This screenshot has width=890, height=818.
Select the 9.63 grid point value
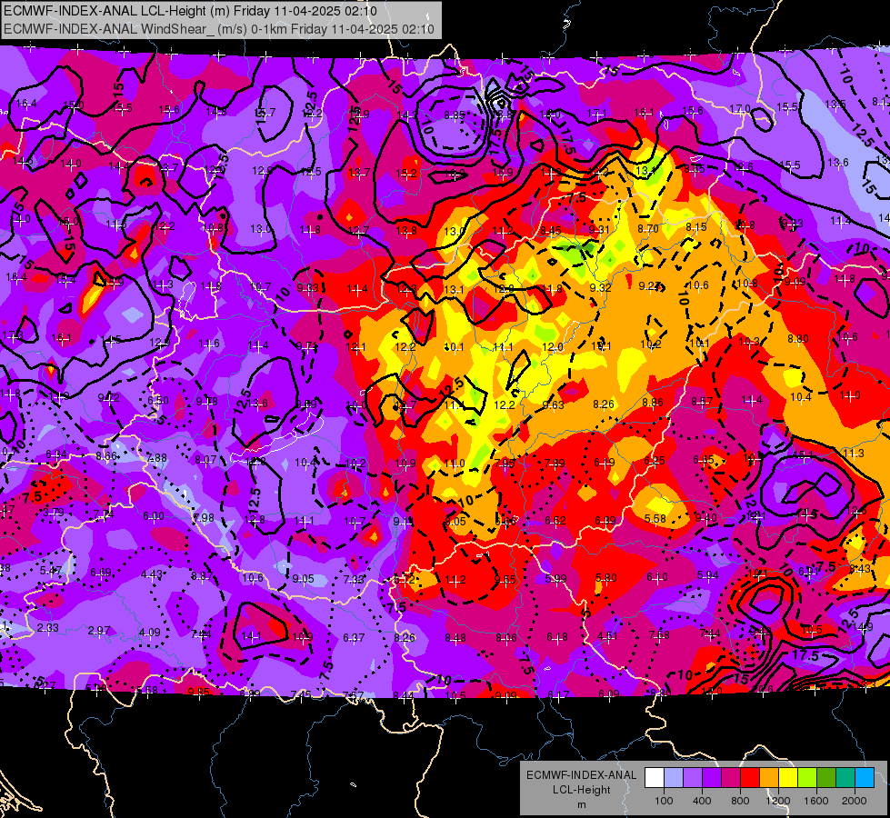pyautogui.click(x=554, y=404)
